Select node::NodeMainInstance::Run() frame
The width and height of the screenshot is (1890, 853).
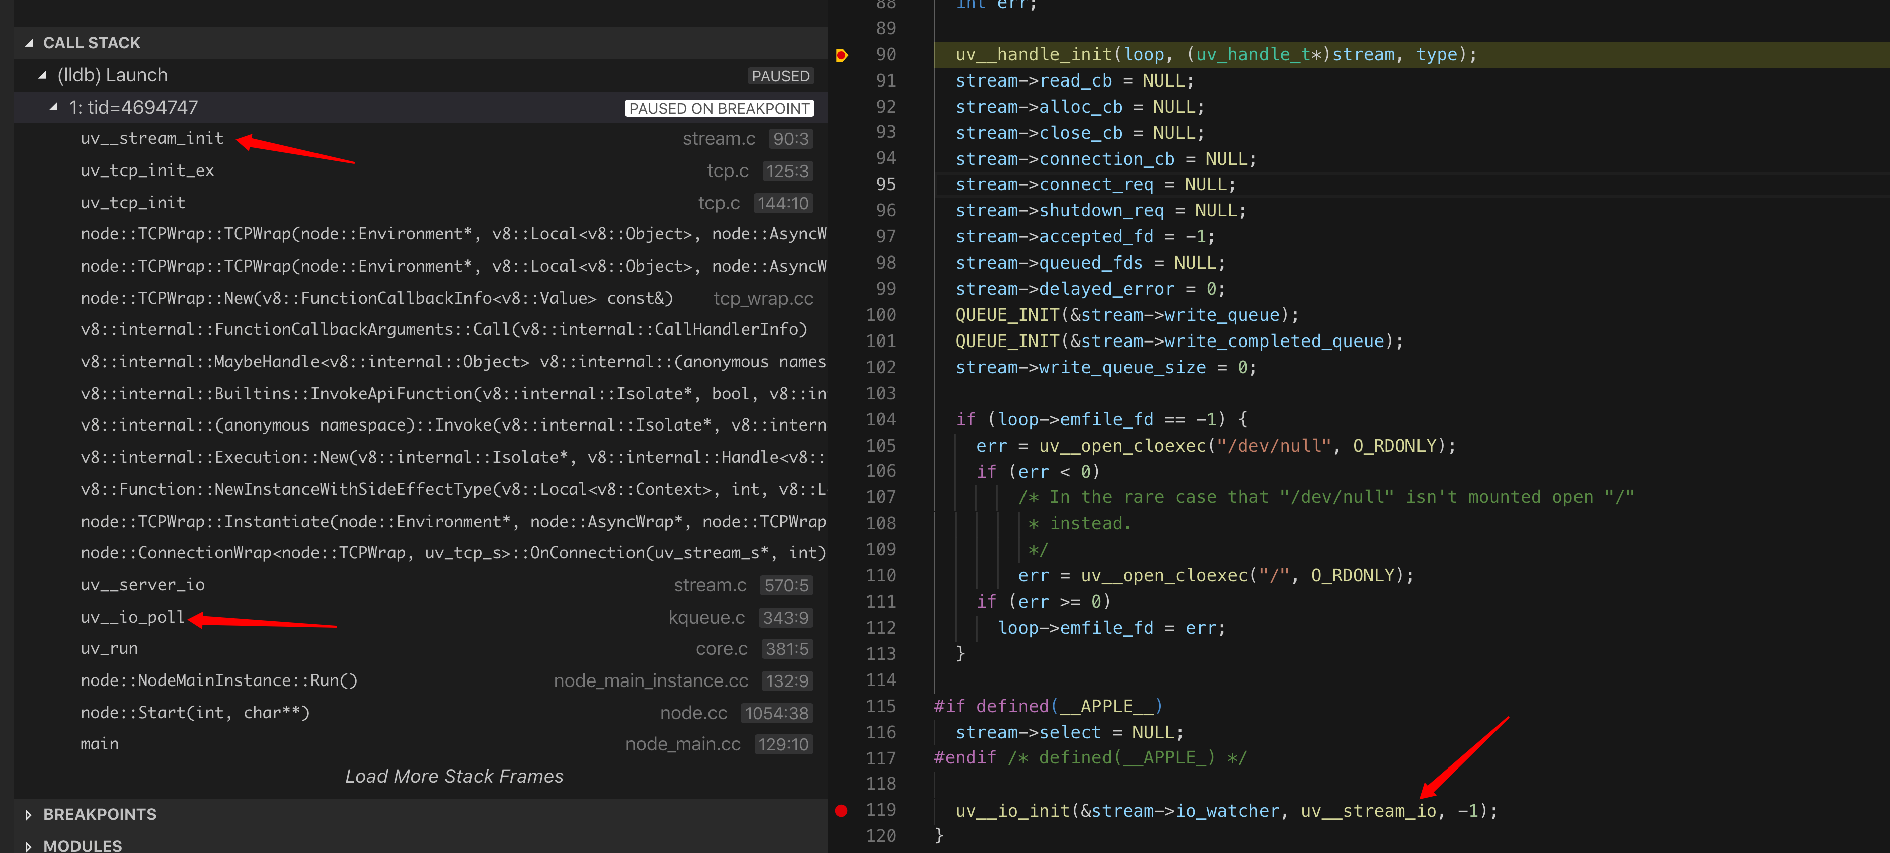tap(219, 680)
